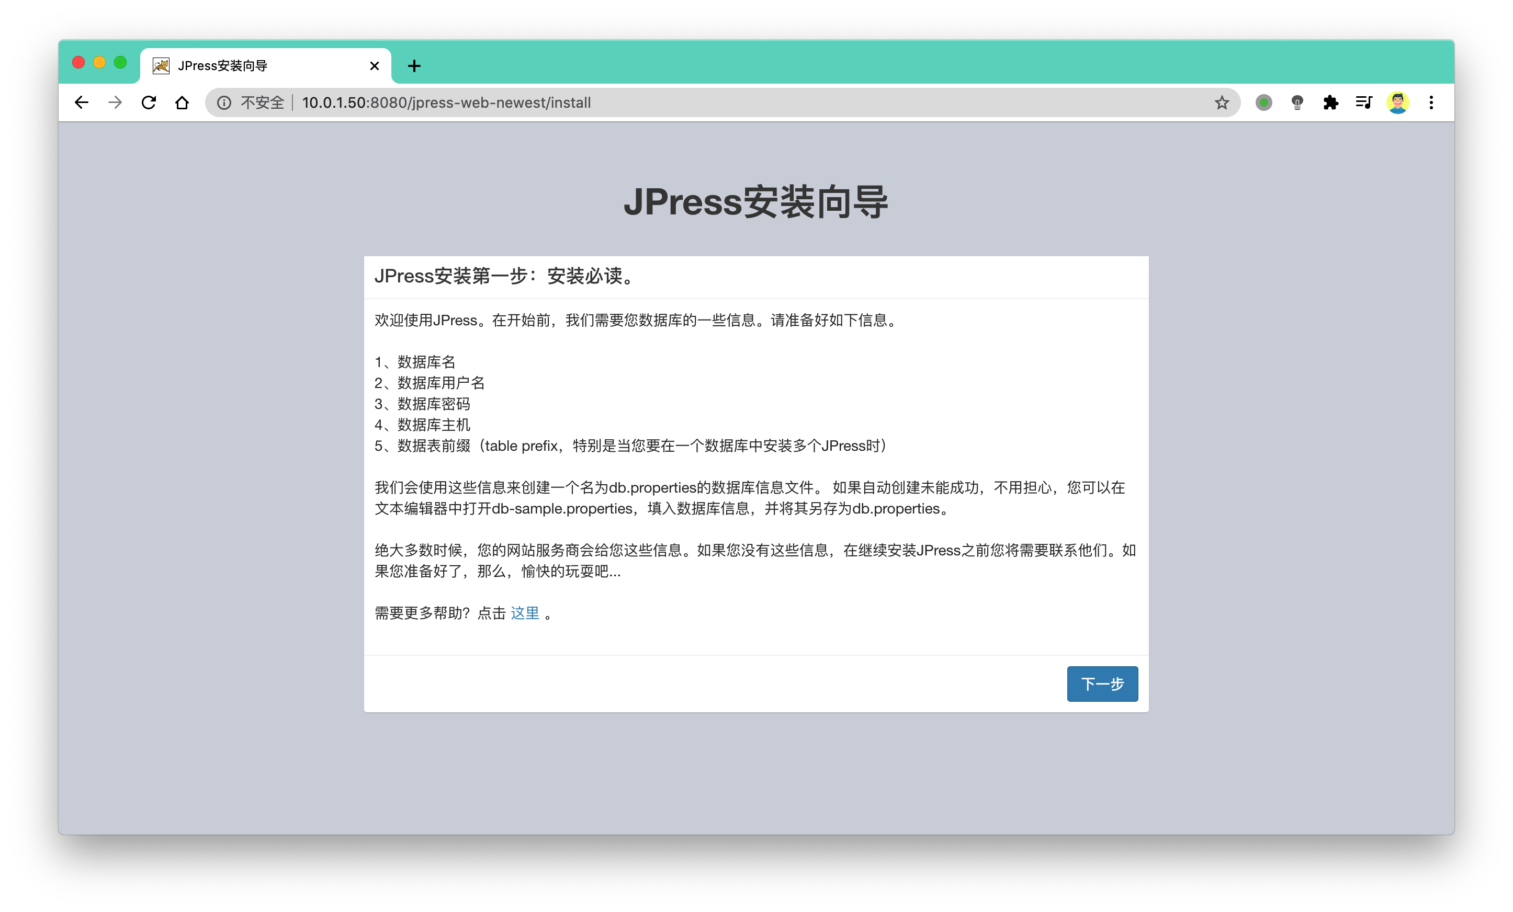Click the green fullscreen window button
This screenshot has width=1513, height=912.
[120, 63]
